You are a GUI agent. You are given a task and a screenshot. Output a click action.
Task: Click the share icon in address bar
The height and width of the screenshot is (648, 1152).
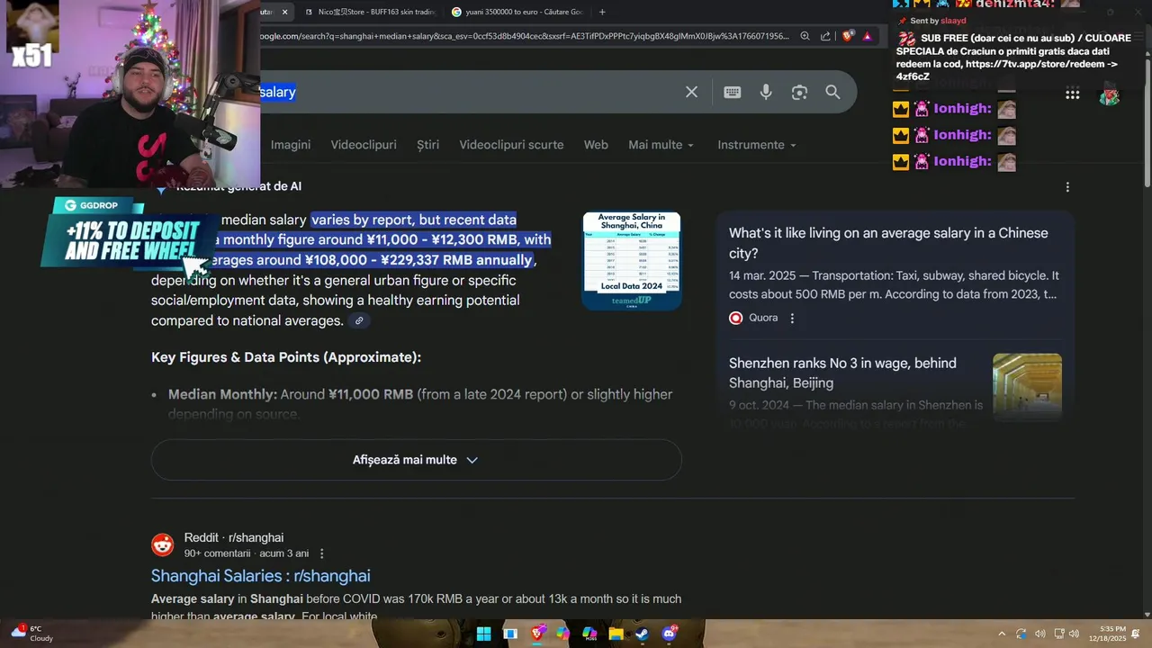(x=825, y=36)
